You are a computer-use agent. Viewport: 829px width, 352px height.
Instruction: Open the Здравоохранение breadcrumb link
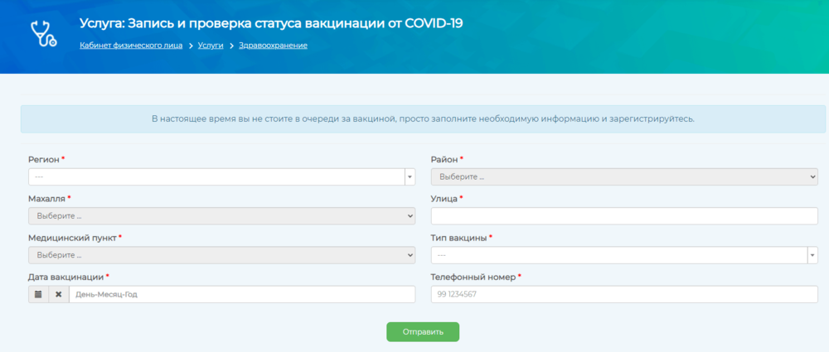(273, 45)
